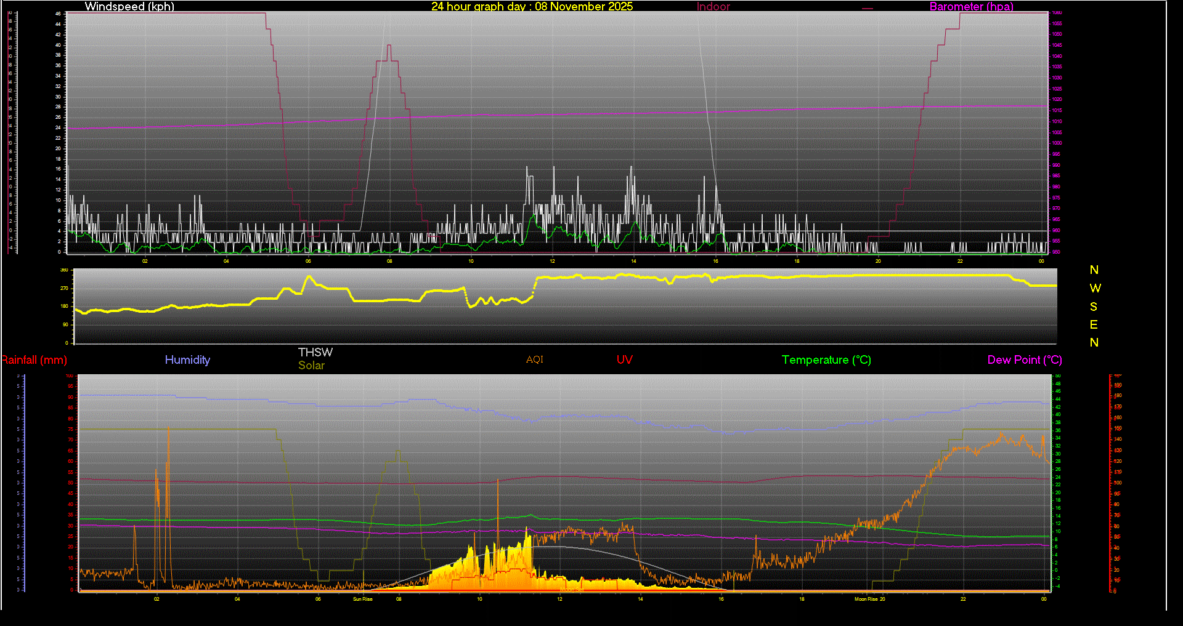The width and height of the screenshot is (1183, 626).
Task: Select the Barometer (hpa) legend label
Action: [971, 7]
